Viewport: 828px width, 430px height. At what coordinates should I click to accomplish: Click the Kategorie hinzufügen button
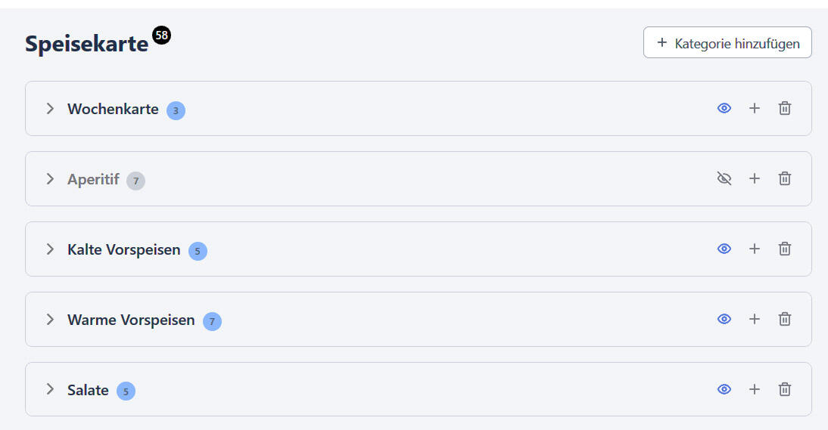click(x=727, y=43)
